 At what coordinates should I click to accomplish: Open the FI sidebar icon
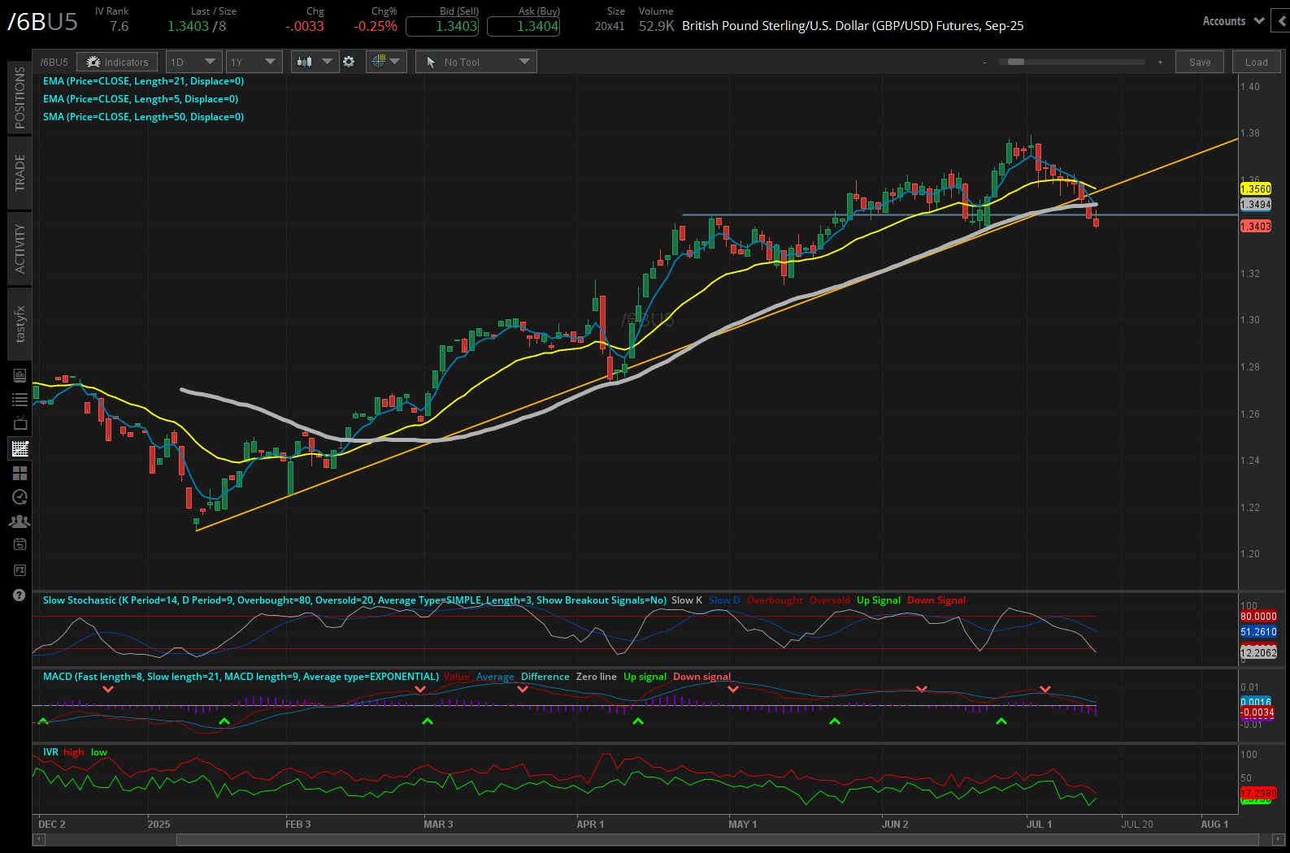20,570
